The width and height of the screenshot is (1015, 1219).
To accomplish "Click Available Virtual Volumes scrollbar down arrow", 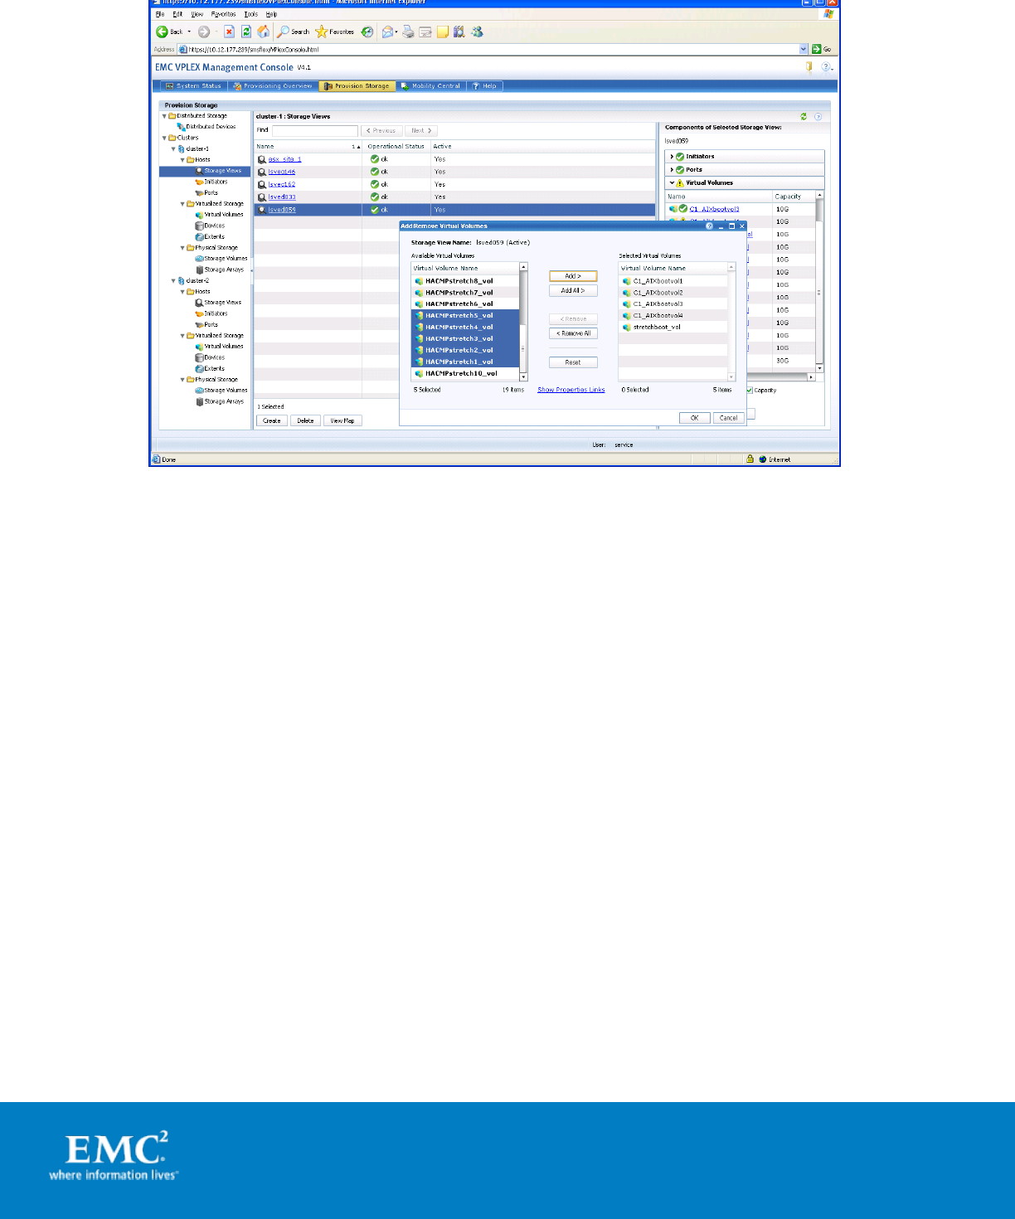I will [x=523, y=377].
